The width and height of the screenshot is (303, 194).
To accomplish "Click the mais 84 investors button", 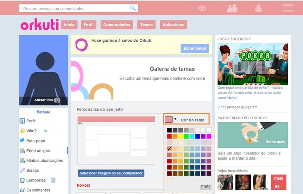I will click(278, 182).
